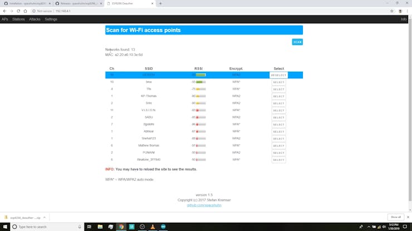Screen dimensions: 412x231
Task: Click Show all downloads
Action: coord(396,217)
